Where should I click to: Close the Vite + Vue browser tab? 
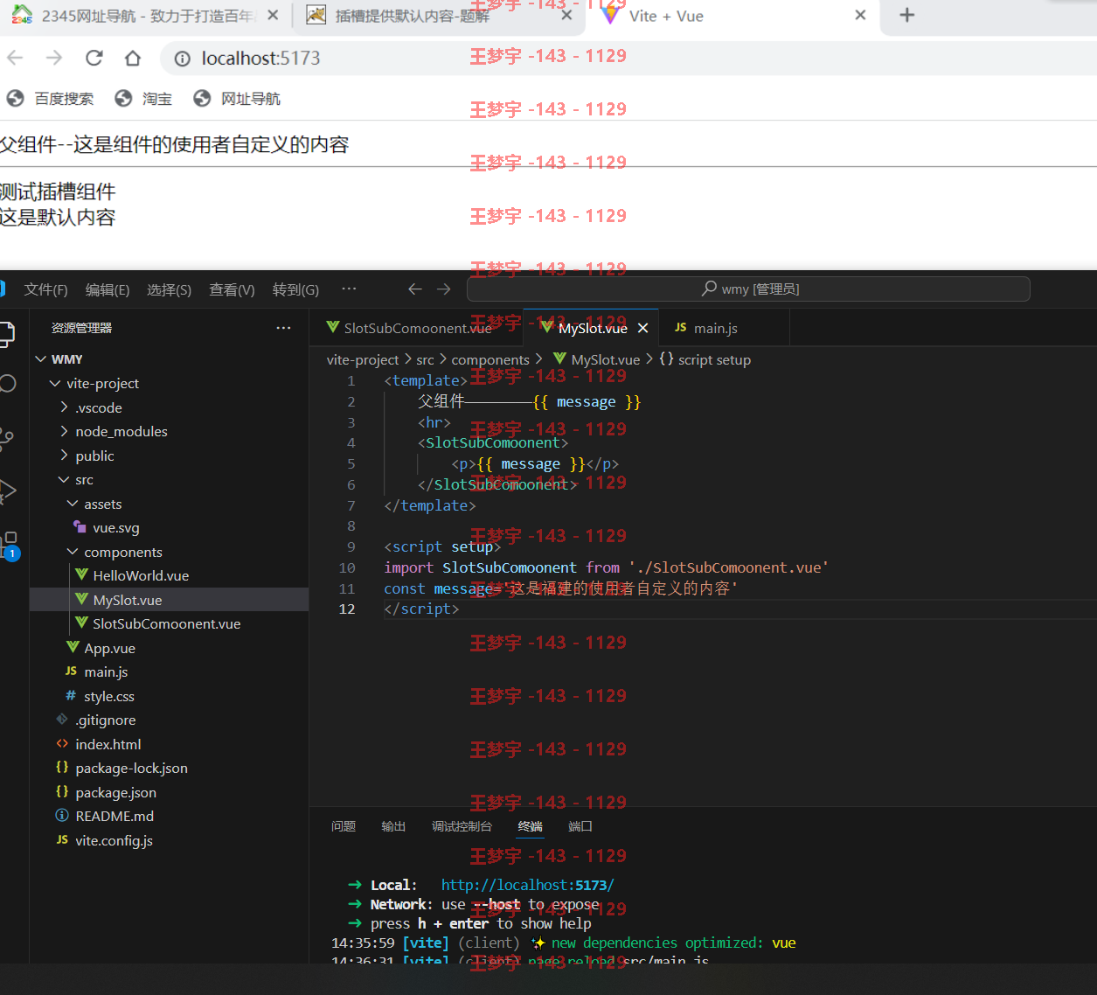(860, 15)
